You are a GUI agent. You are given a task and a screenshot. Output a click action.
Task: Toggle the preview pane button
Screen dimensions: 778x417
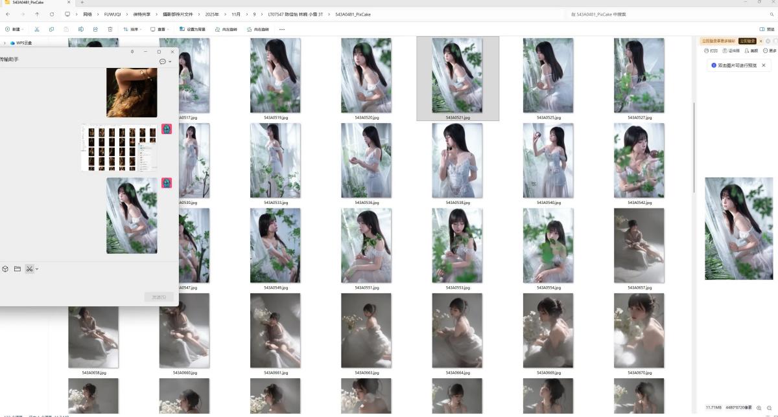pos(766,29)
